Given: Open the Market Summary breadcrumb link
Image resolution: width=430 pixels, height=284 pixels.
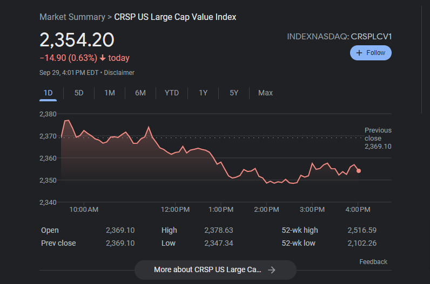Looking at the screenshot, I should click(x=72, y=17).
